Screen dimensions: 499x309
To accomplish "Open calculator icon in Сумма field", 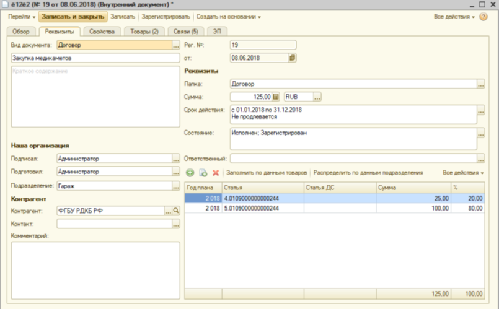I will [x=276, y=97].
